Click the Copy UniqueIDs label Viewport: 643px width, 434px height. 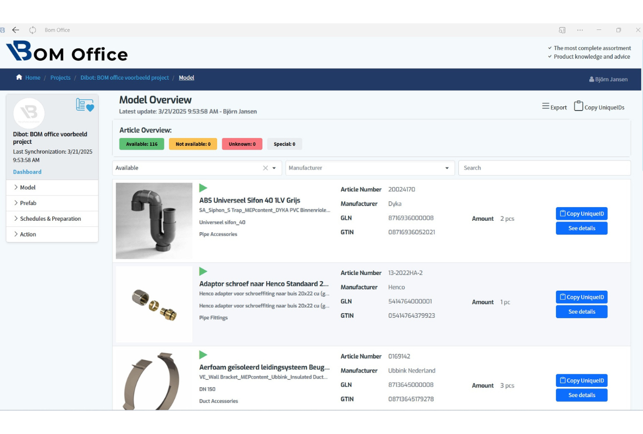[604, 107]
